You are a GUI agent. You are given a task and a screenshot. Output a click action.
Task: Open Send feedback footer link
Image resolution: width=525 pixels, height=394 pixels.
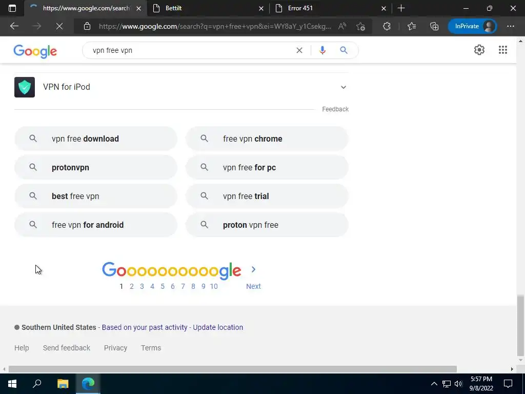(67, 348)
